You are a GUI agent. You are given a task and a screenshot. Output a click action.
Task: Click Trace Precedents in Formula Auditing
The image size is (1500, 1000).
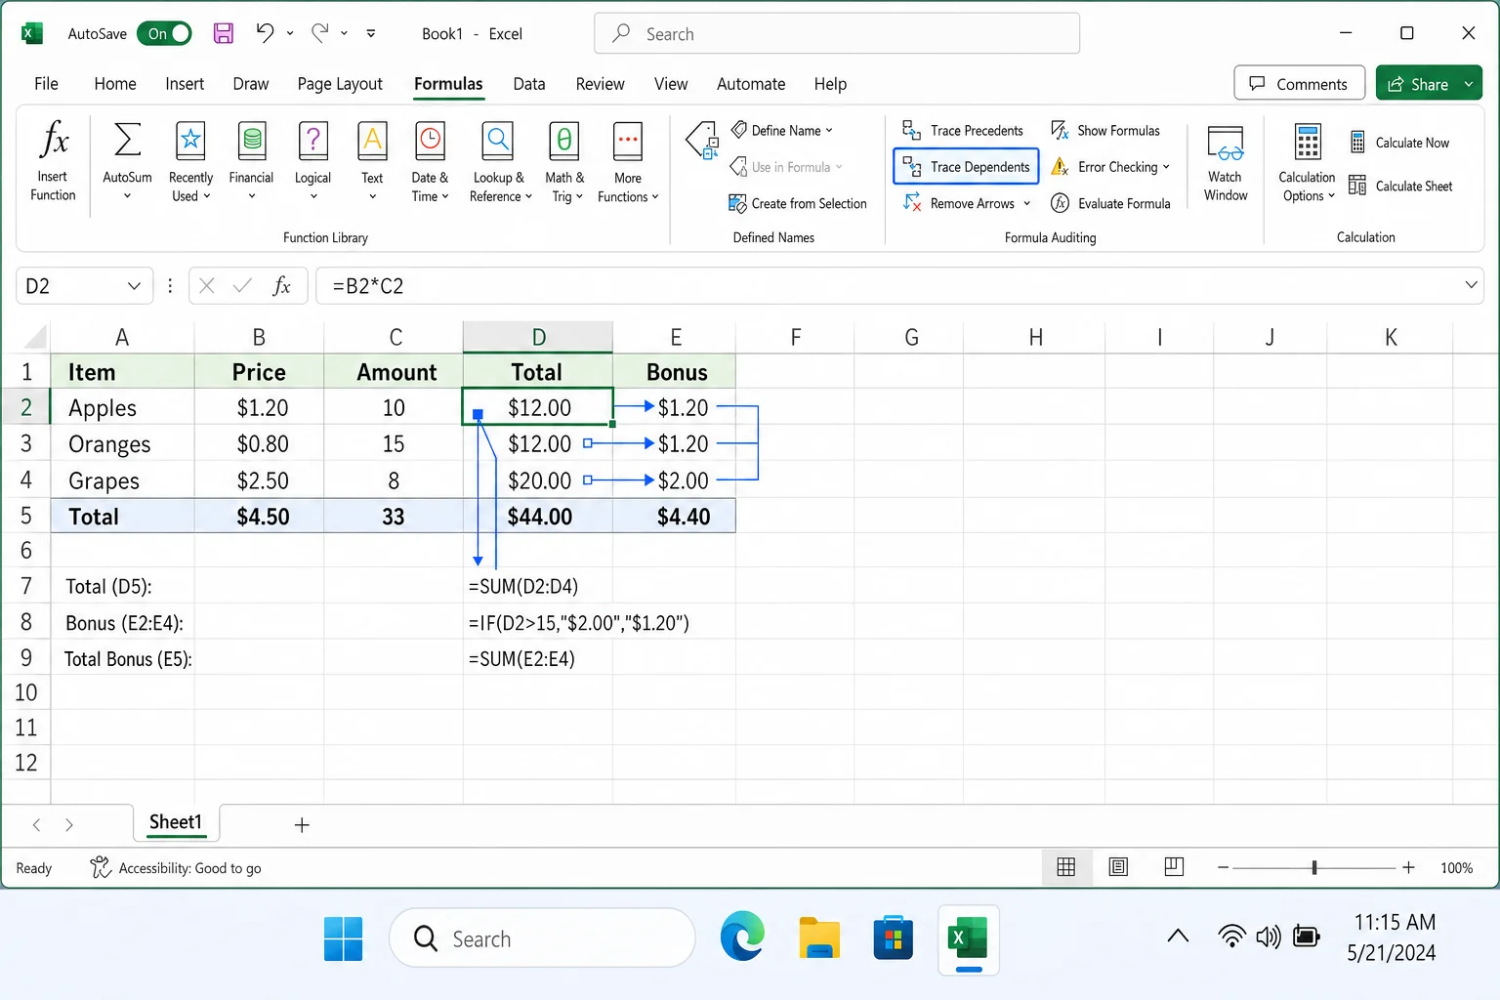click(963, 130)
